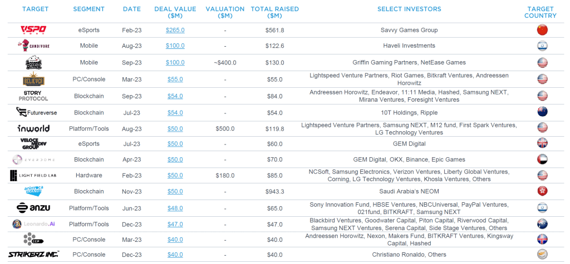570x264 pixels.
Task: Select the New Zealand flag for Futureverse
Action: tap(542, 112)
